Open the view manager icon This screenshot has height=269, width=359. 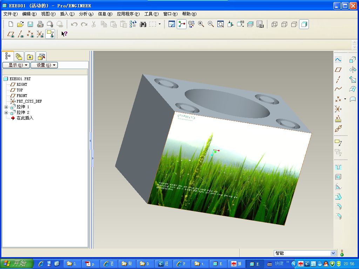pos(260,24)
